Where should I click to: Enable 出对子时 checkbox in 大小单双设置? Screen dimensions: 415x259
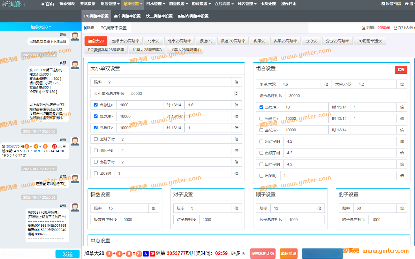click(96, 139)
